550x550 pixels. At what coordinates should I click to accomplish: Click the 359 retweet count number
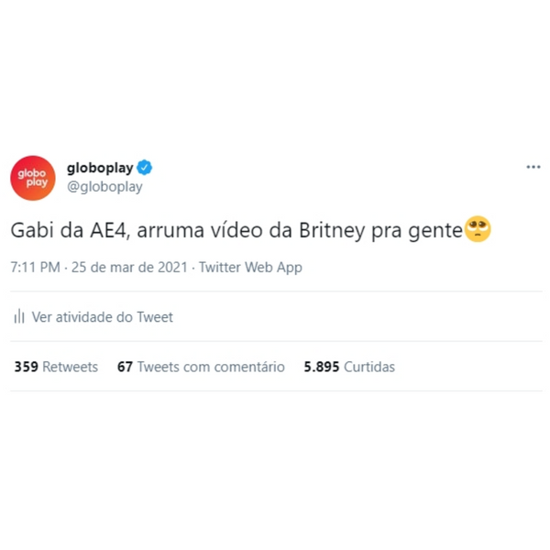click(x=27, y=367)
